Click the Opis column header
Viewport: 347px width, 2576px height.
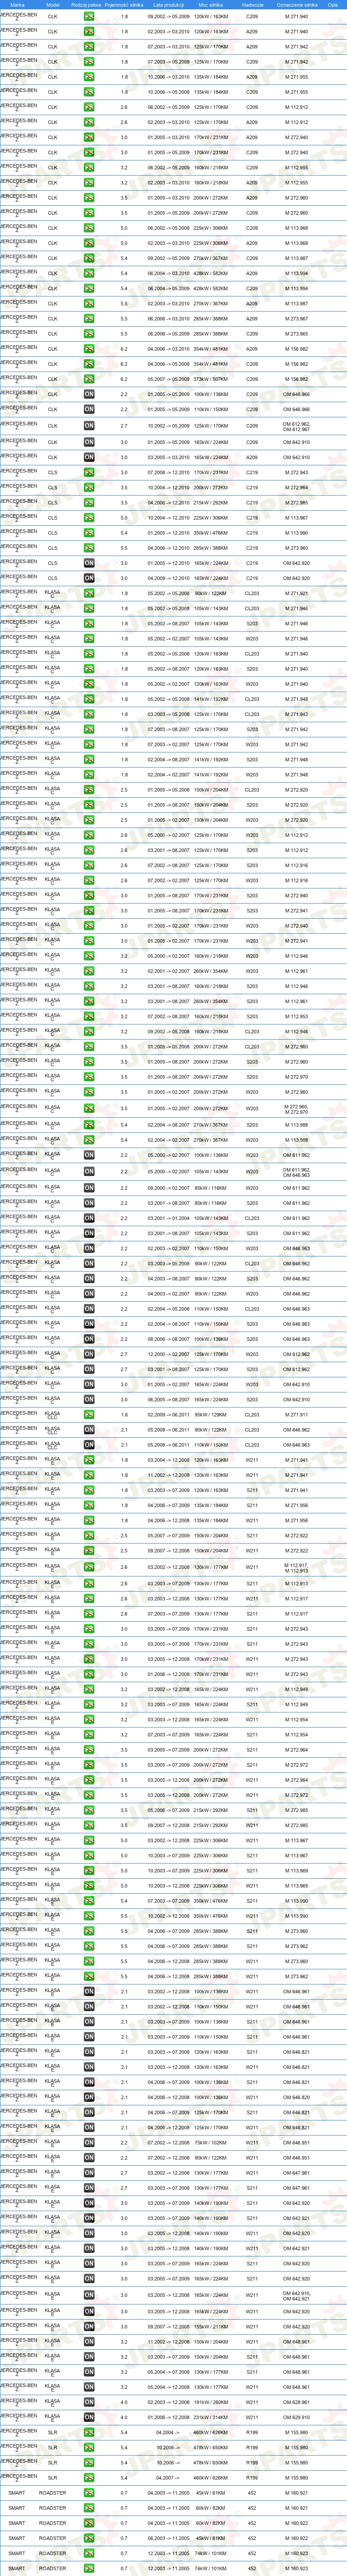click(x=333, y=4)
